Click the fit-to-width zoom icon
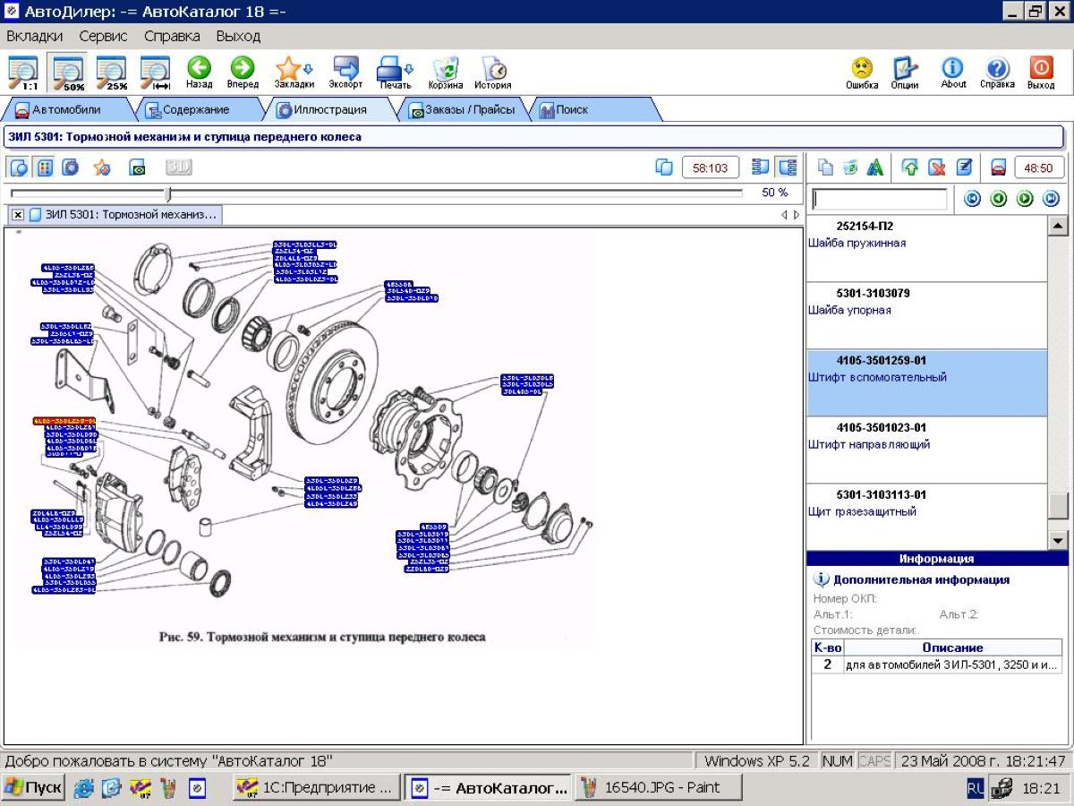 coord(156,73)
